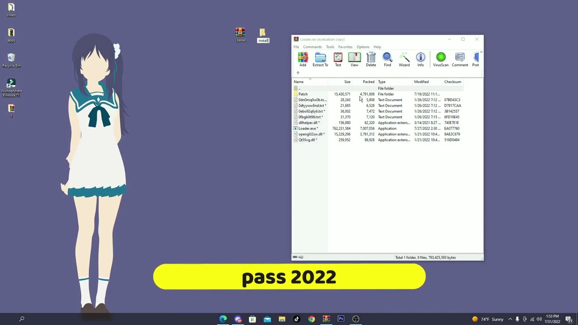578x325 pixels.
Task: Go up one level arrow
Action: 298,73
